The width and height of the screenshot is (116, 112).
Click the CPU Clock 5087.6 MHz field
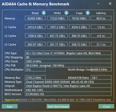tap(68, 61)
